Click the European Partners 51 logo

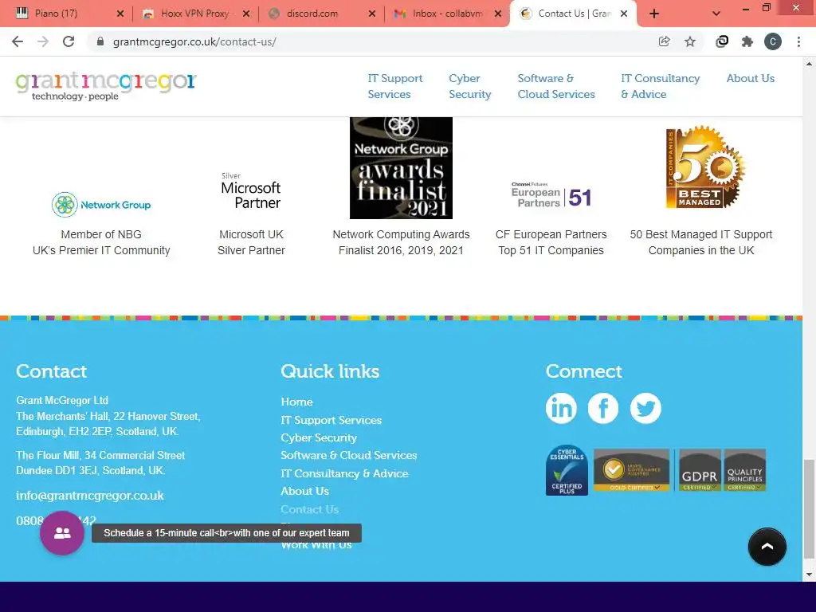click(551, 195)
